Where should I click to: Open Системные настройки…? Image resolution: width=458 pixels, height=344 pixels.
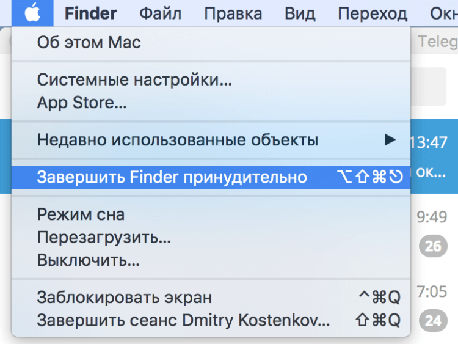pos(211,79)
